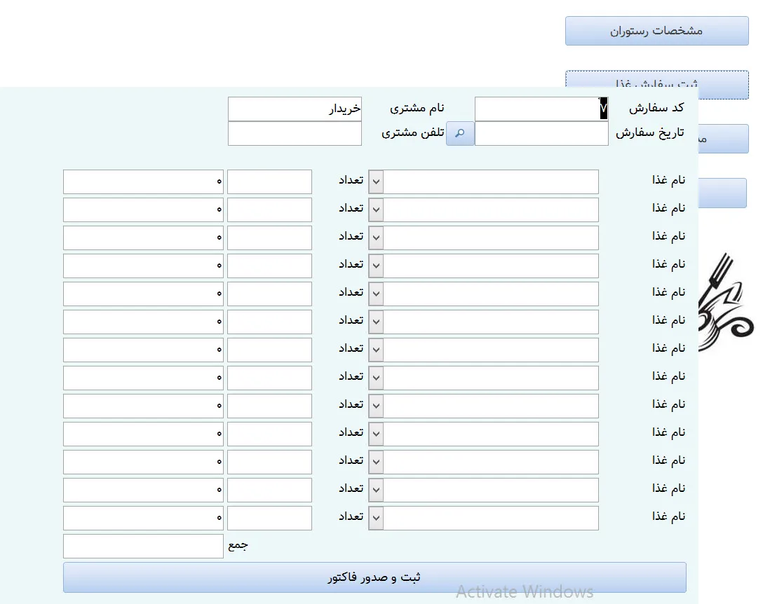Image resolution: width=770 pixels, height=604 pixels.
Task: Click the نام مشتری field containing خریدار
Action: click(x=295, y=109)
